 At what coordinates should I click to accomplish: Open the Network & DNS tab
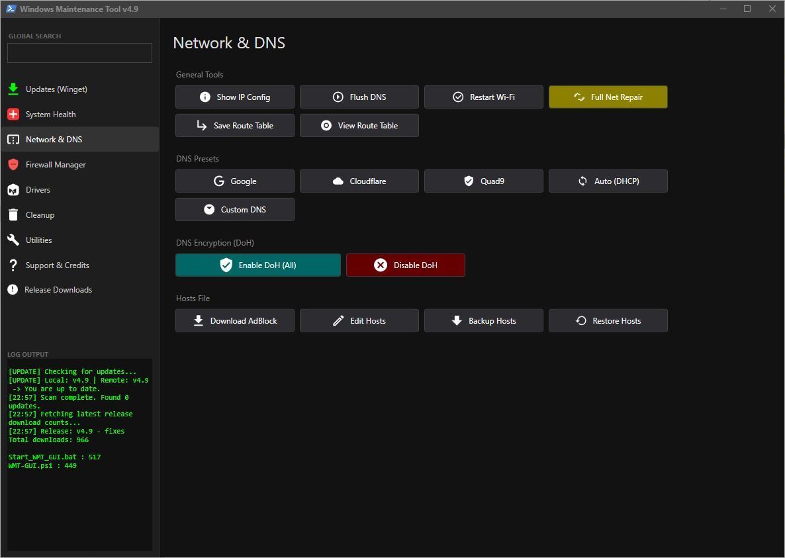[54, 140]
